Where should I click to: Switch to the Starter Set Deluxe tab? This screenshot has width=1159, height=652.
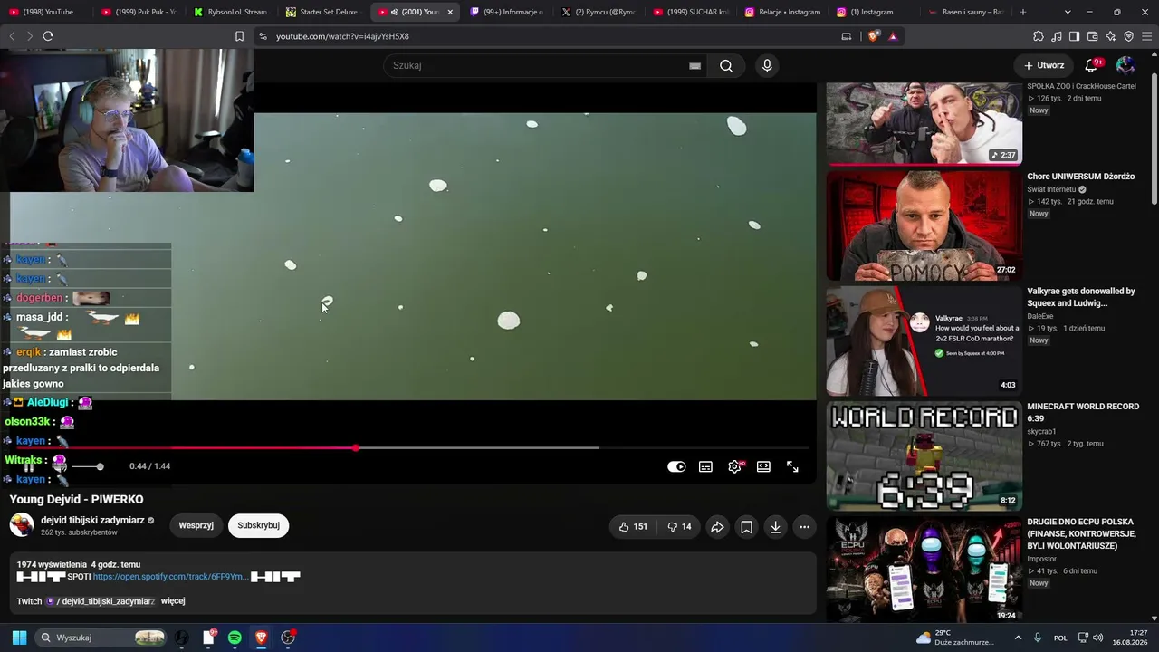coord(321,12)
